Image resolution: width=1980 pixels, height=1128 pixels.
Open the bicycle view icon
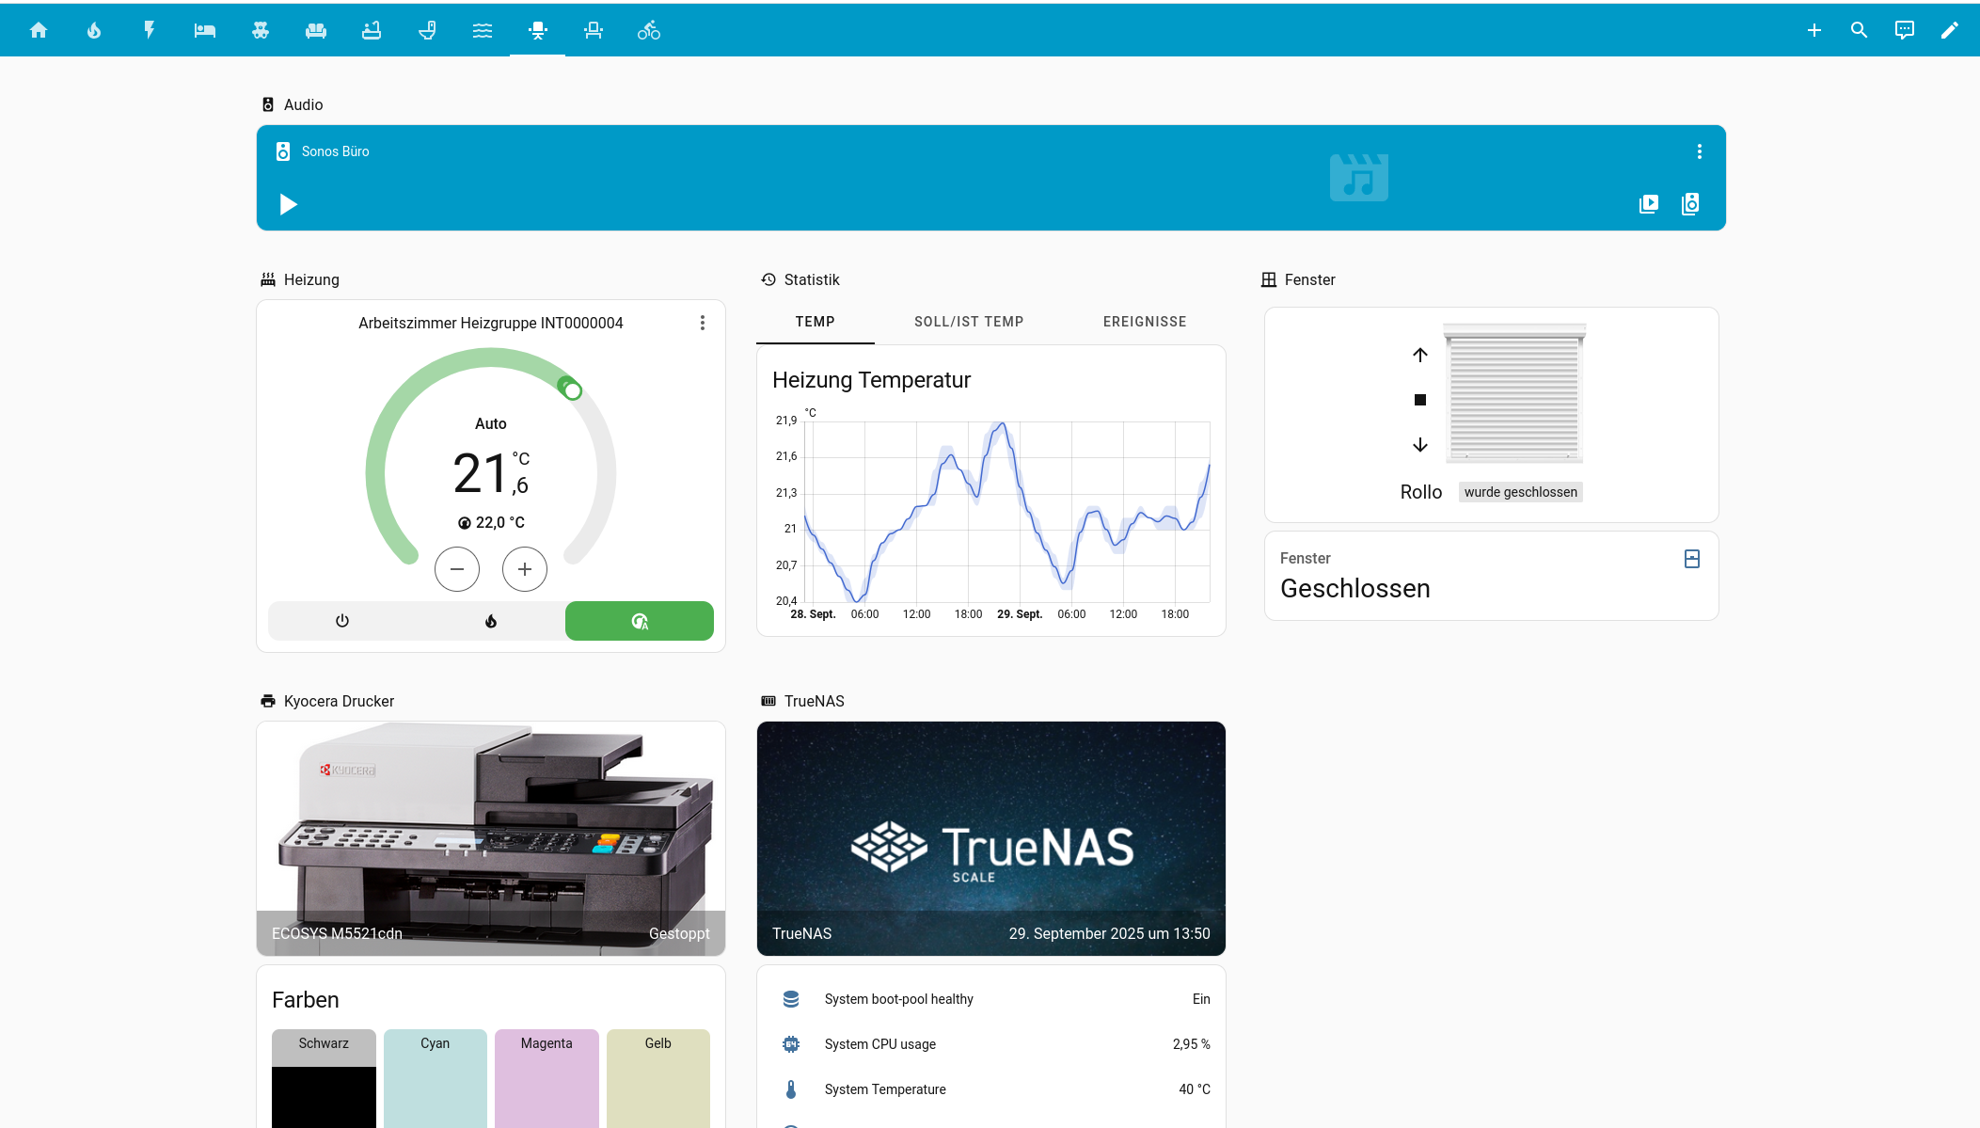[x=649, y=30]
